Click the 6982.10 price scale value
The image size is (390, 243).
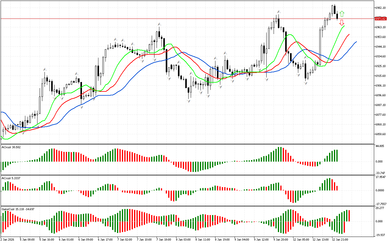[381, 8]
